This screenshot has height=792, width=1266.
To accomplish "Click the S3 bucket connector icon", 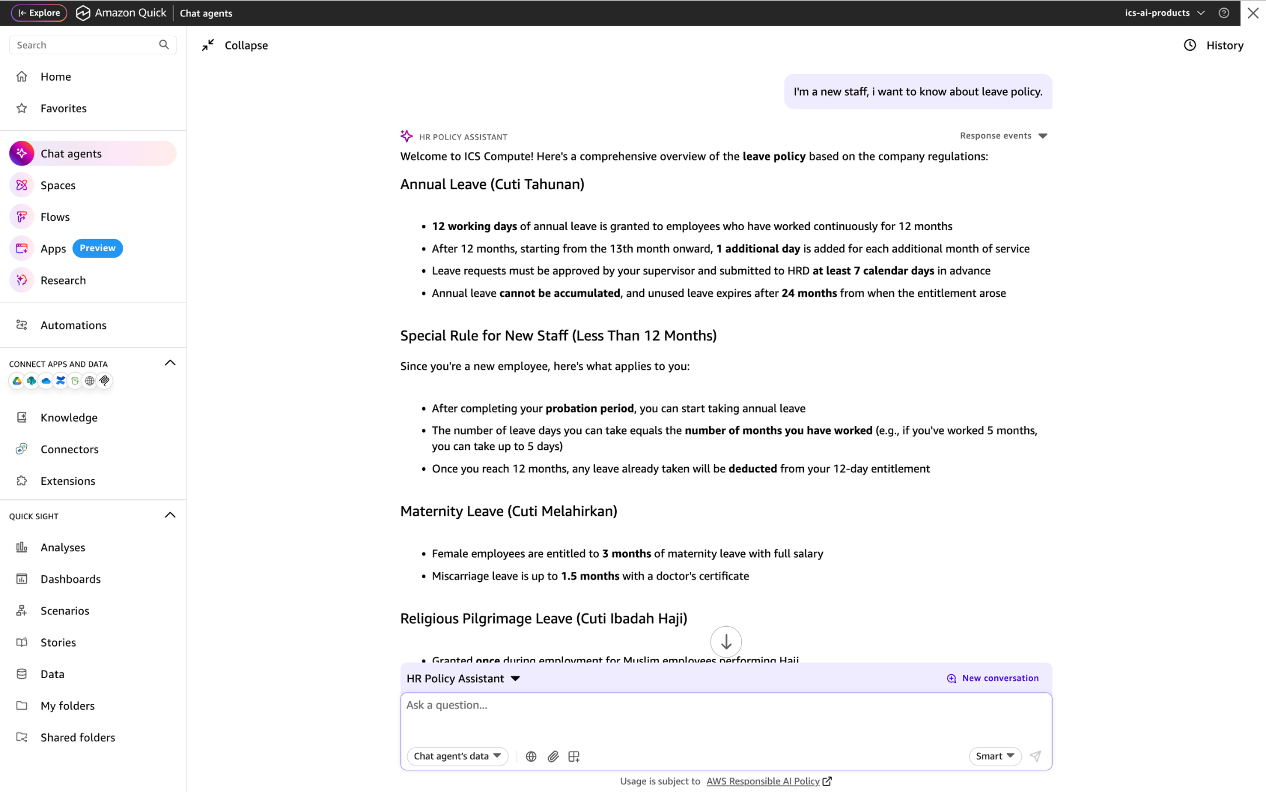I will tap(75, 381).
